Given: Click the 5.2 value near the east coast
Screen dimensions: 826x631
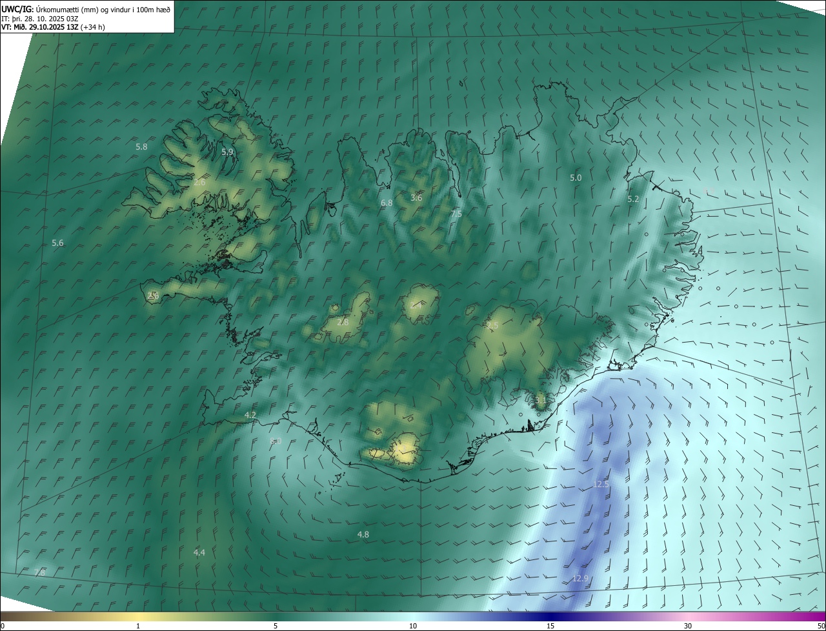Looking at the screenshot, I should (633, 199).
